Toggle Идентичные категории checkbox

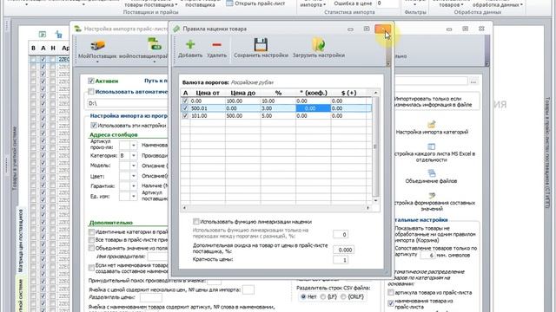pyautogui.click(x=91, y=232)
